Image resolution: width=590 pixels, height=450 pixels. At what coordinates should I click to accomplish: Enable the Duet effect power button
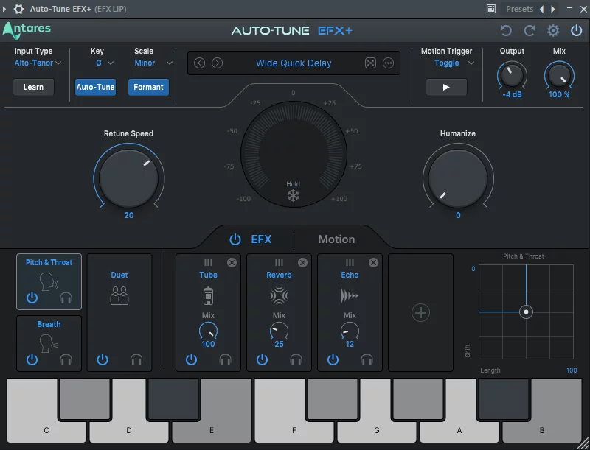pos(103,359)
